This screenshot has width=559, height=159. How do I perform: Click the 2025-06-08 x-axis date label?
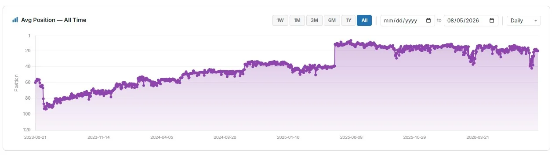pos(352,137)
